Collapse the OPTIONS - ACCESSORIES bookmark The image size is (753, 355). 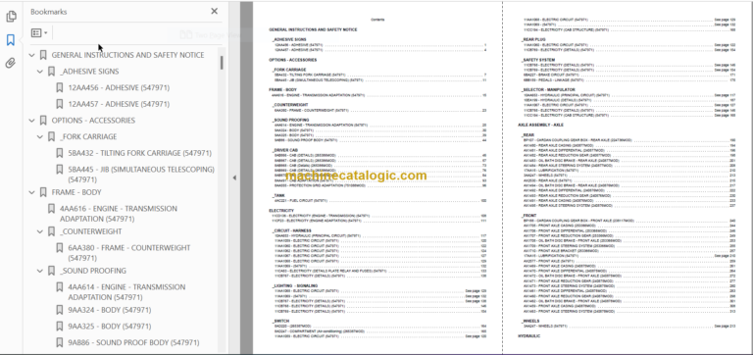pos(31,121)
